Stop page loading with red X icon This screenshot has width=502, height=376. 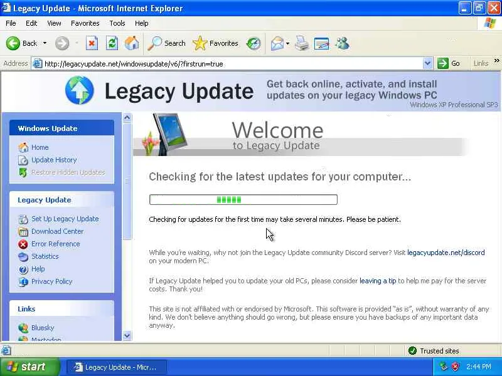pyautogui.click(x=92, y=43)
